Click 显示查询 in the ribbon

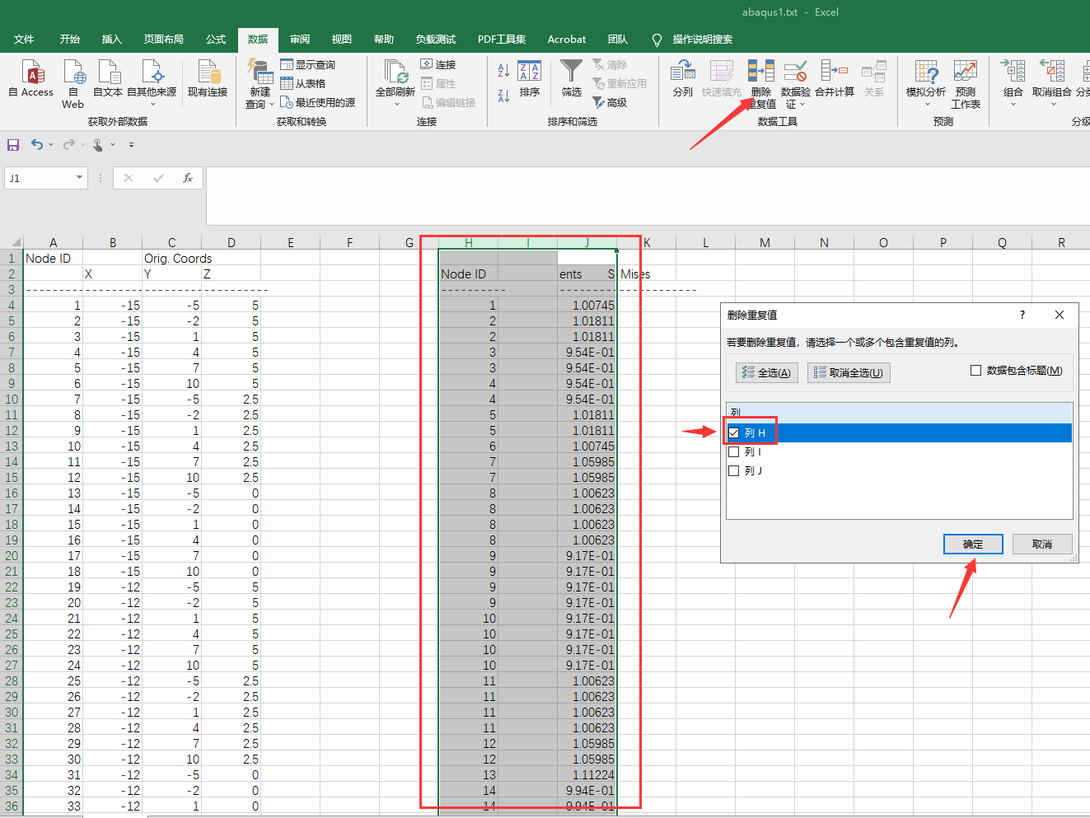(x=307, y=64)
